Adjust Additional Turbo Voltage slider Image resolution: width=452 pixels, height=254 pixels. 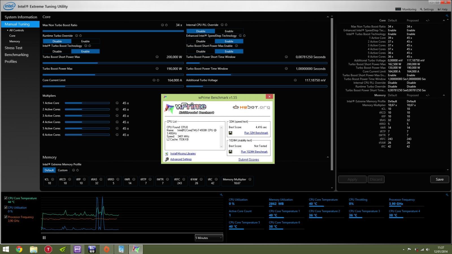[x=257, y=86]
